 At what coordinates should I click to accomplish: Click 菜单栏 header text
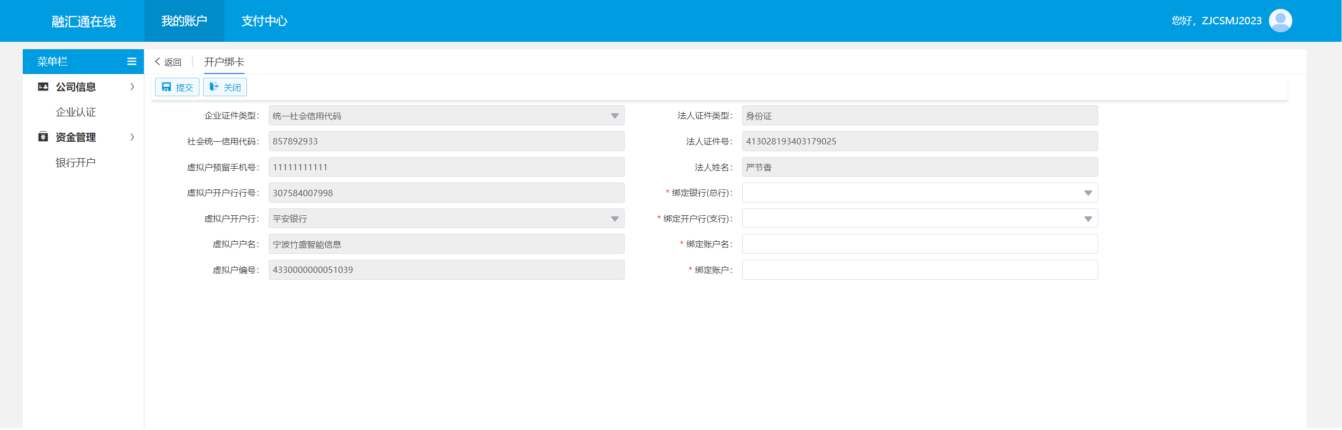pos(52,62)
